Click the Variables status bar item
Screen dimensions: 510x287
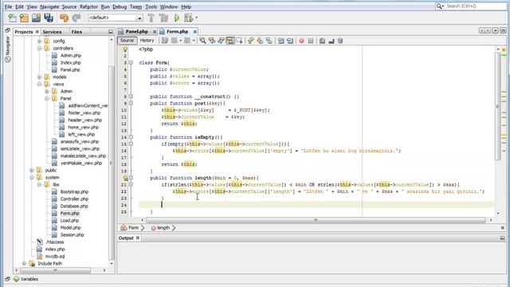(x=25, y=279)
